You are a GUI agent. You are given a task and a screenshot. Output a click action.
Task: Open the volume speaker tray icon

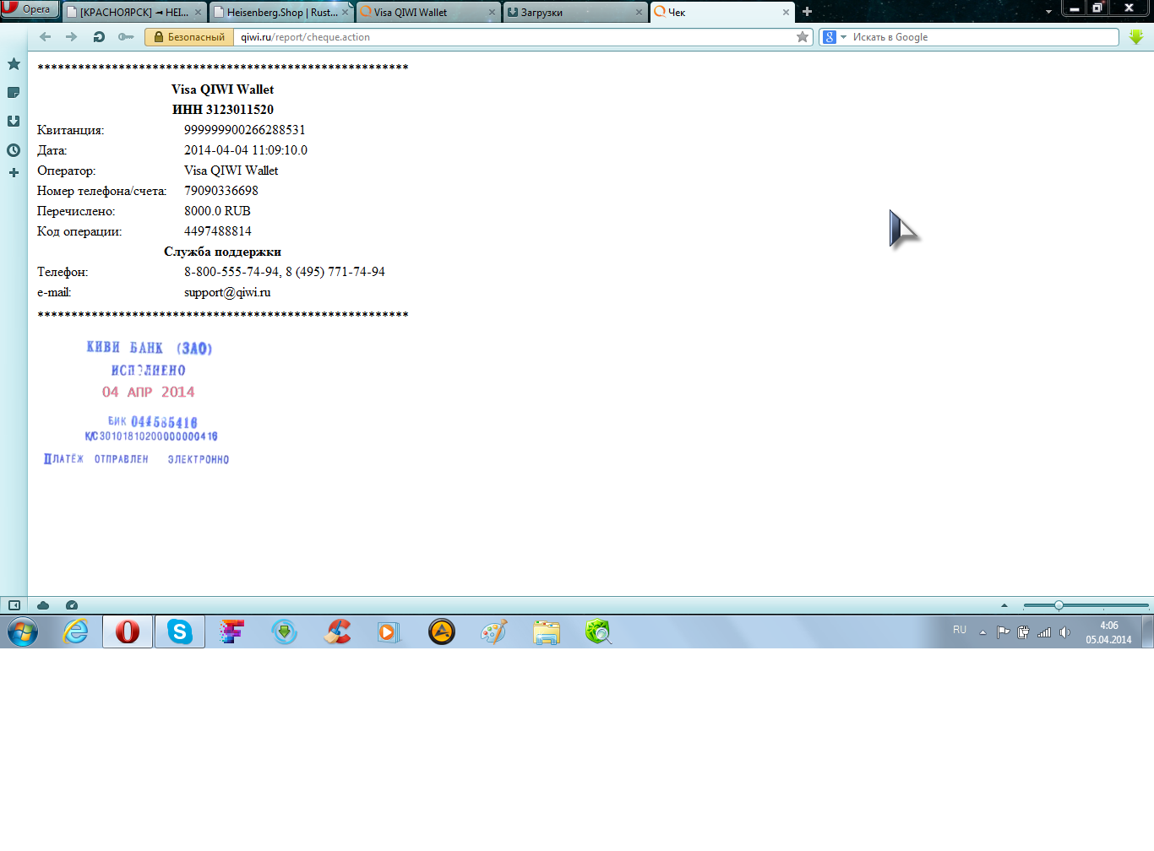[x=1064, y=631]
